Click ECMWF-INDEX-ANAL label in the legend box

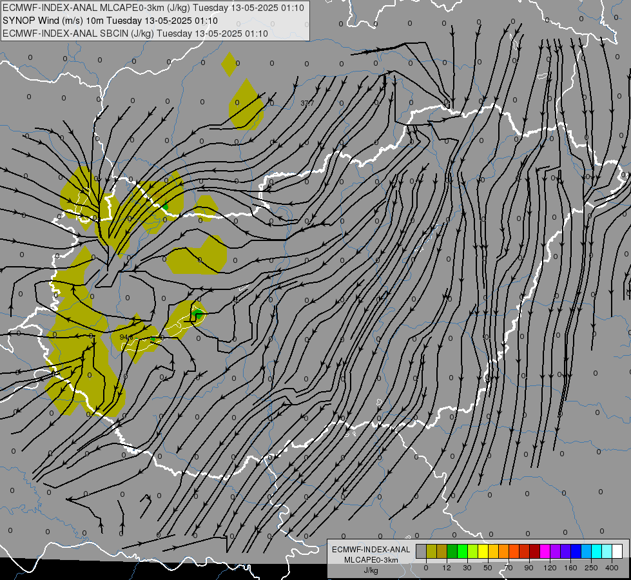(x=371, y=550)
